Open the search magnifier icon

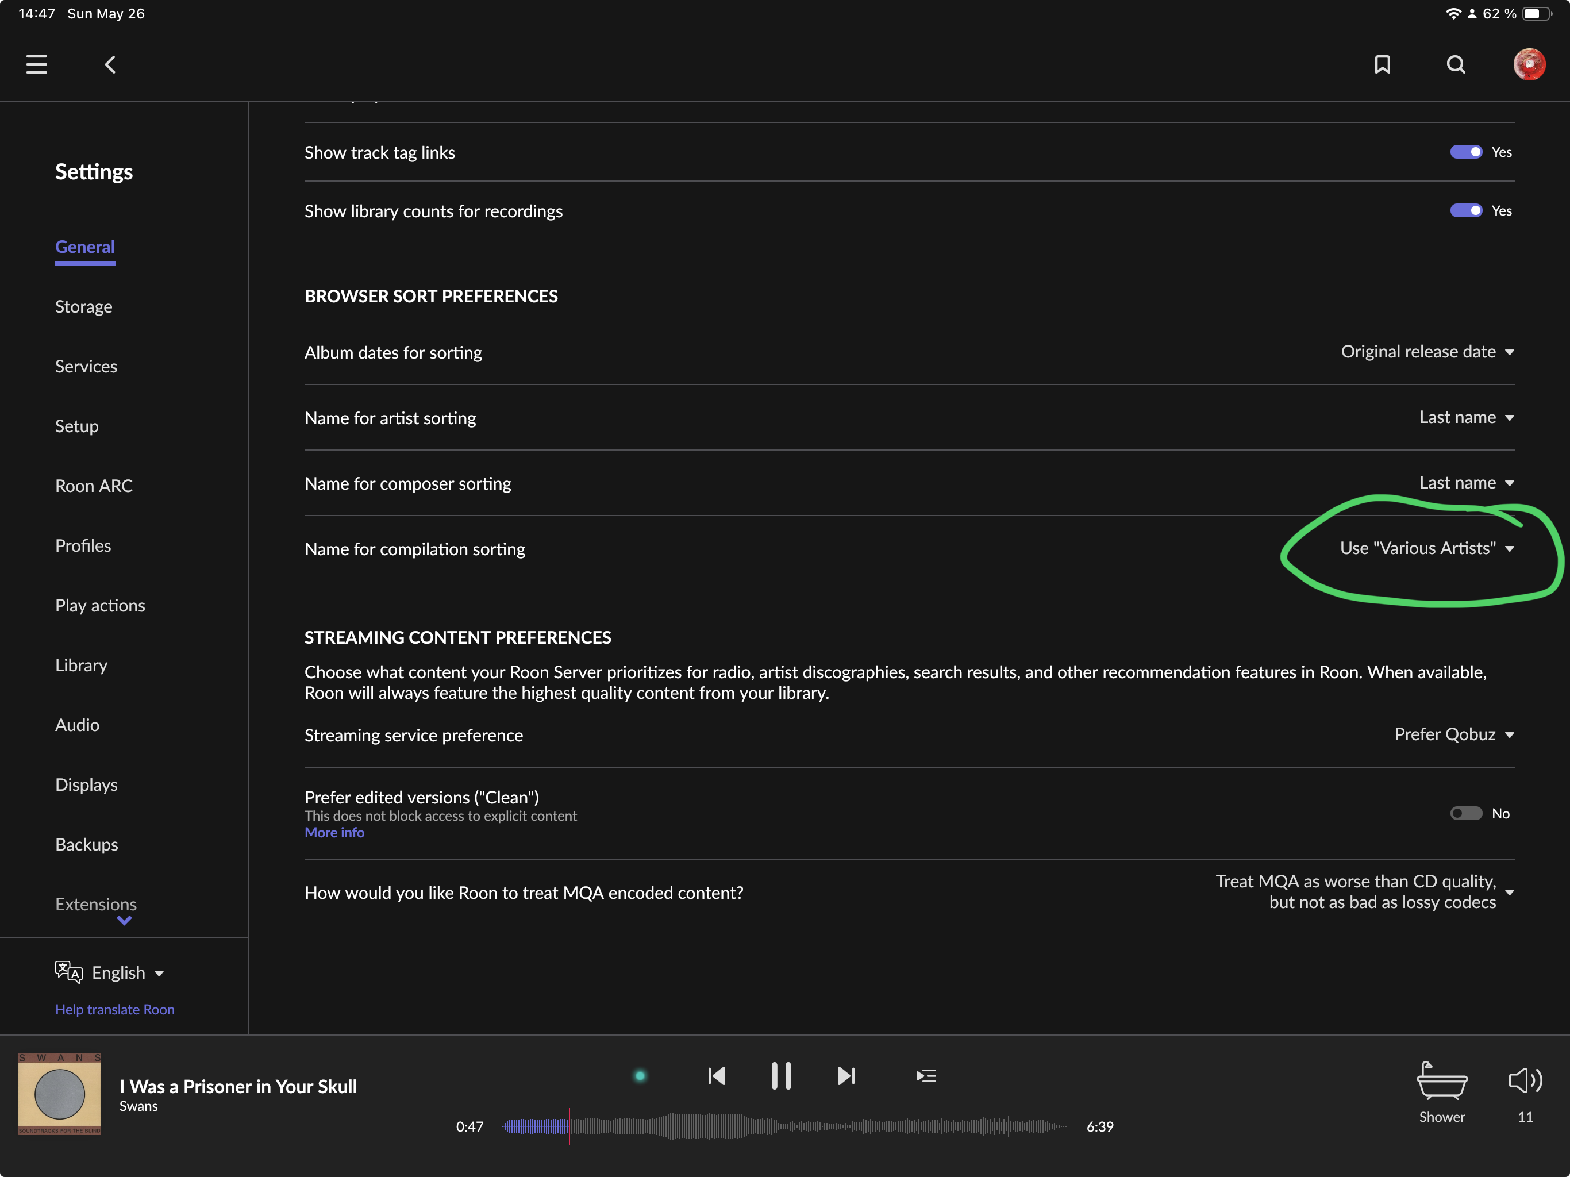[x=1456, y=64]
